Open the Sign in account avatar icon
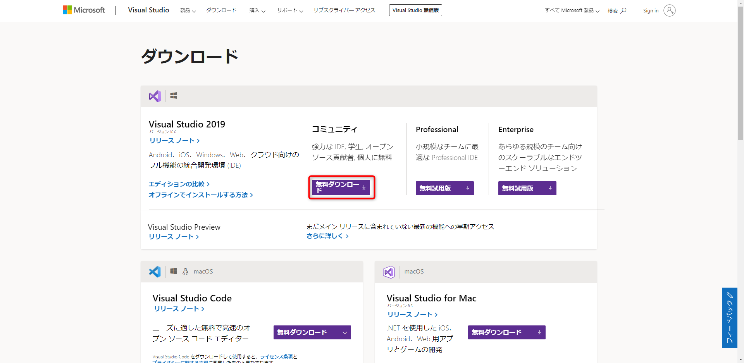Screen dimensions: 744x363 point(669,10)
